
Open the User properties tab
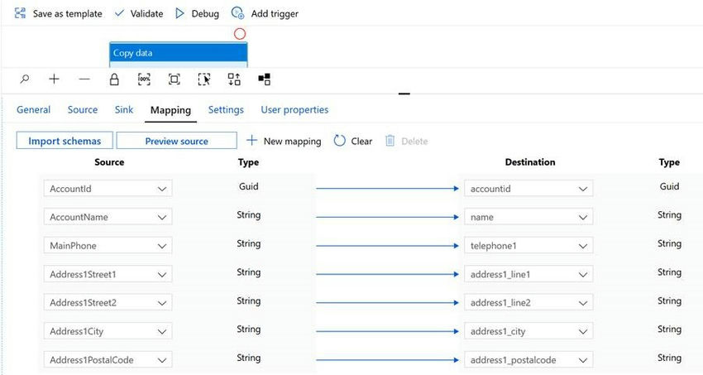294,110
